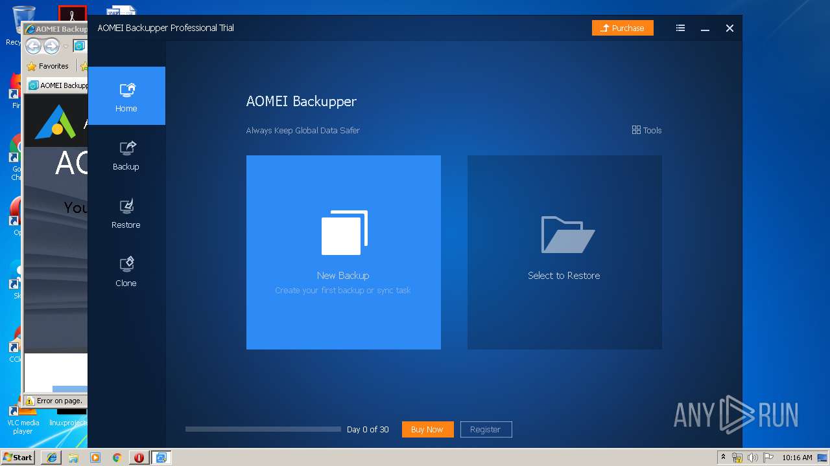Open Chrome from the taskbar
Image resolution: width=830 pixels, height=466 pixels.
click(117, 458)
